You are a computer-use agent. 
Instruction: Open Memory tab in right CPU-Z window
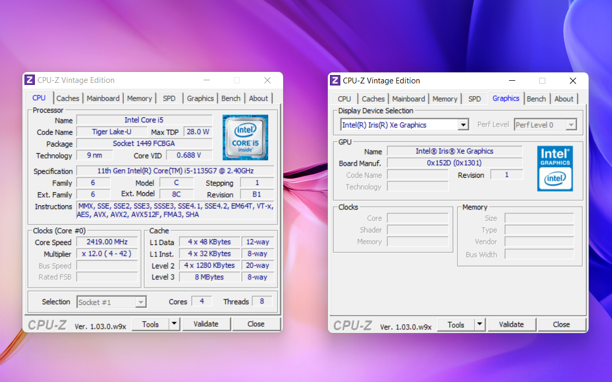coord(445,99)
